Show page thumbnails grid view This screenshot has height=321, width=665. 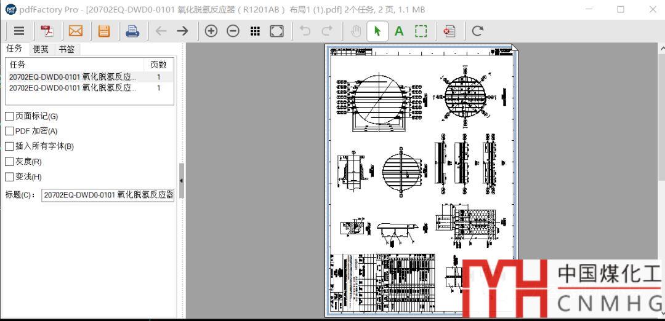coord(255,31)
